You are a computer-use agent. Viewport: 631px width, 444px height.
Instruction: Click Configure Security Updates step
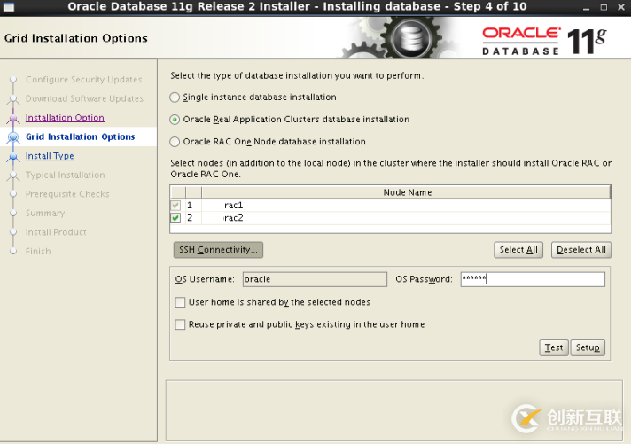point(83,80)
